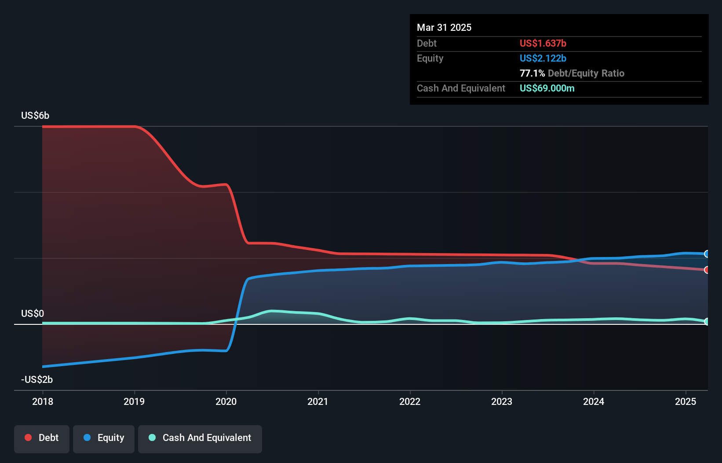Click the red Debt legend dot
The image size is (722, 463).
(x=28, y=437)
